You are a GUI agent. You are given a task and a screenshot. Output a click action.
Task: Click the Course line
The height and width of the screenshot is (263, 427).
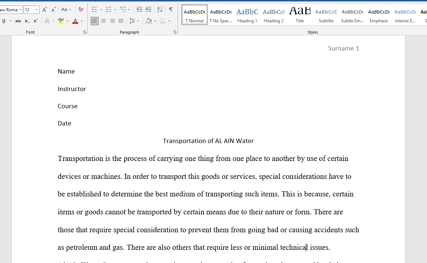(x=68, y=106)
